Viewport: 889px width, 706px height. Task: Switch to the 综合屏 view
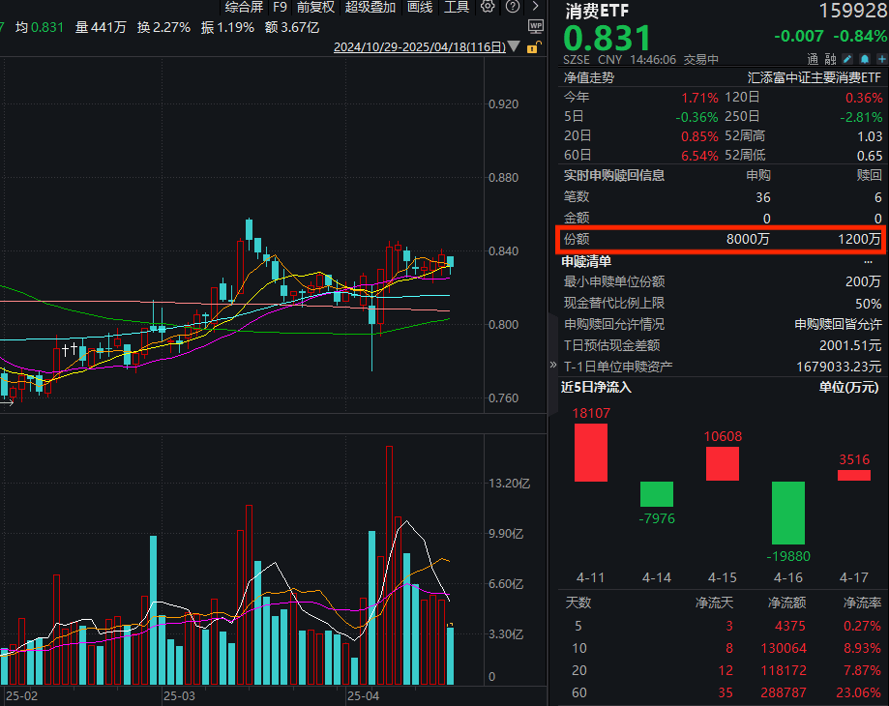click(245, 7)
